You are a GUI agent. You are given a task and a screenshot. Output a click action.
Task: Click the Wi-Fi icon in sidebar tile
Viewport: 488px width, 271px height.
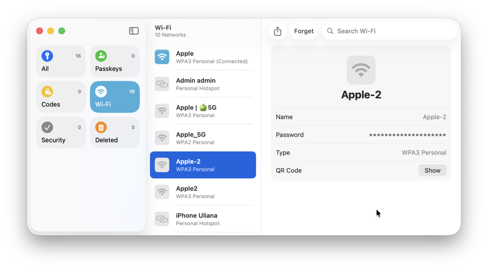(x=101, y=92)
